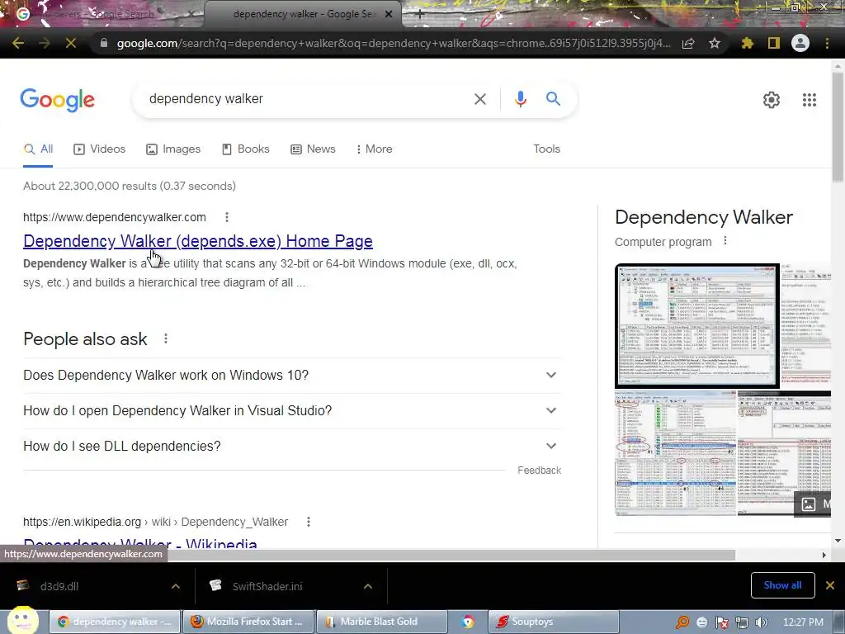The width and height of the screenshot is (845, 634).
Task: Open new tab with plus button
Action: click(x=420, y=15)
